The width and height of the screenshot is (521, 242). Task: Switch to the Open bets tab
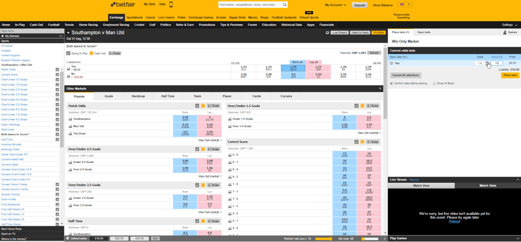click(424, 32)
